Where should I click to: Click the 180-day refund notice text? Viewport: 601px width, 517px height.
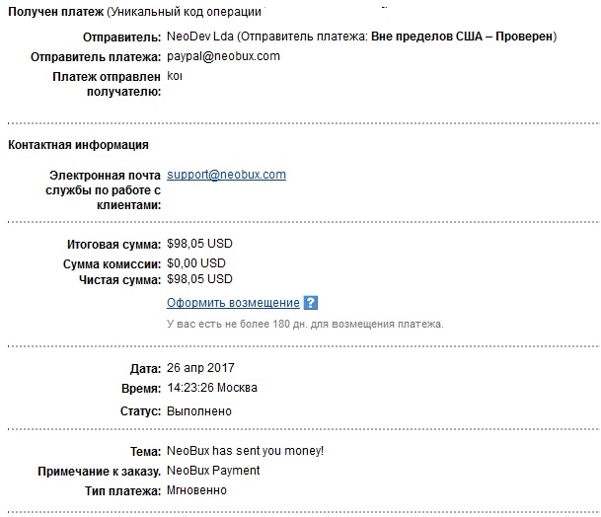305,325
